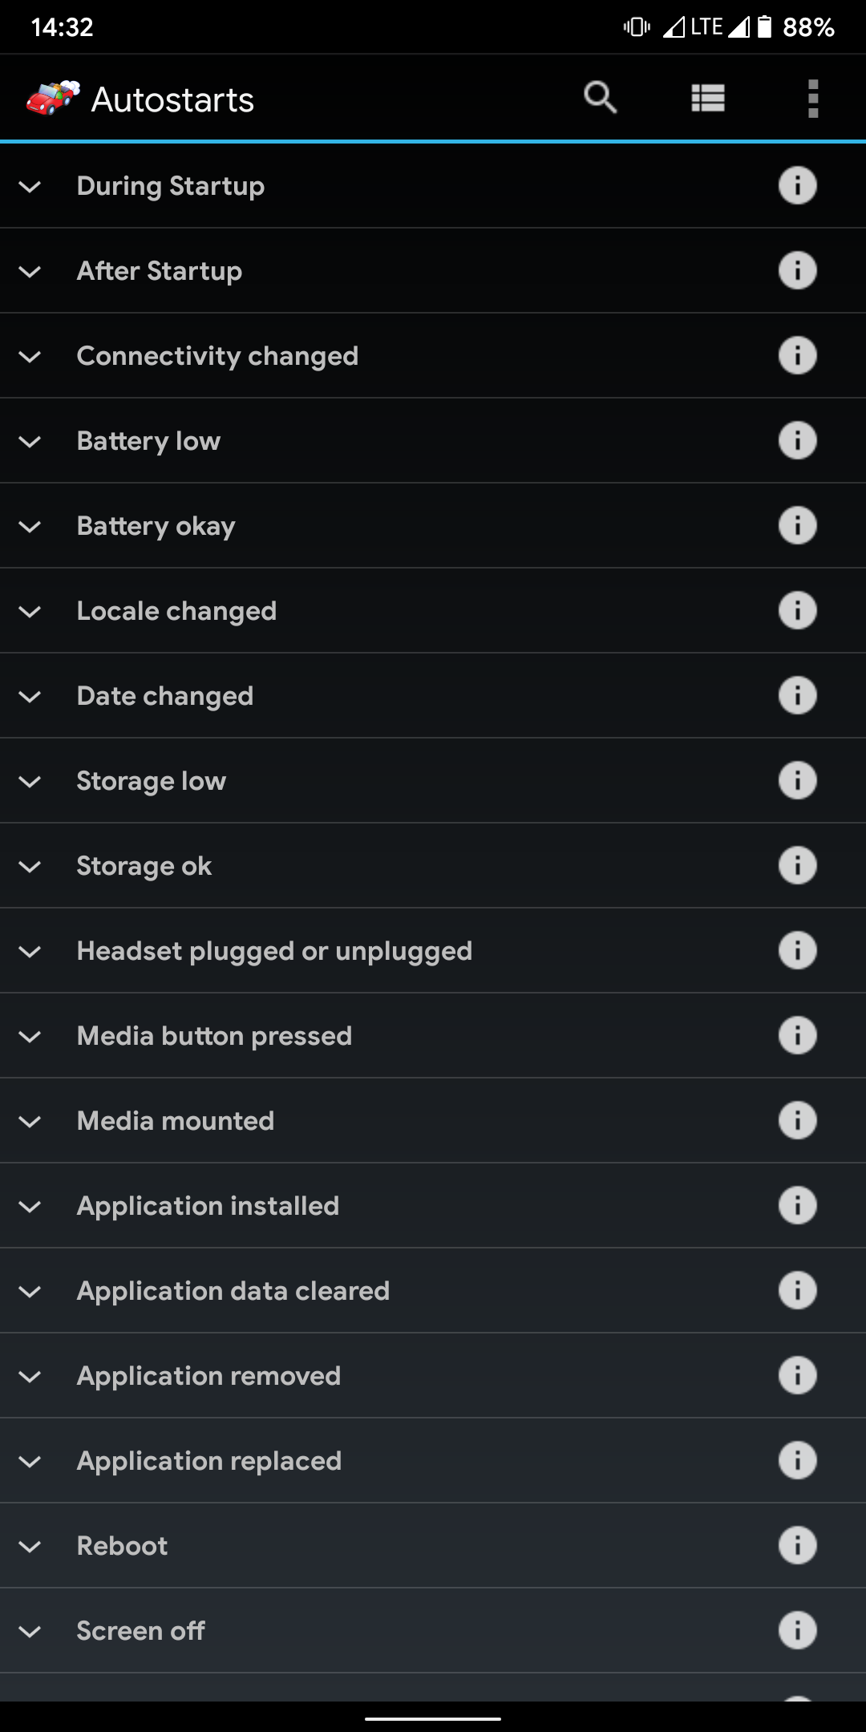Show info for Media button pressed
The height and width of the screenshot is (1732, 866).
pyautogui.click(x=797, y=1036)
